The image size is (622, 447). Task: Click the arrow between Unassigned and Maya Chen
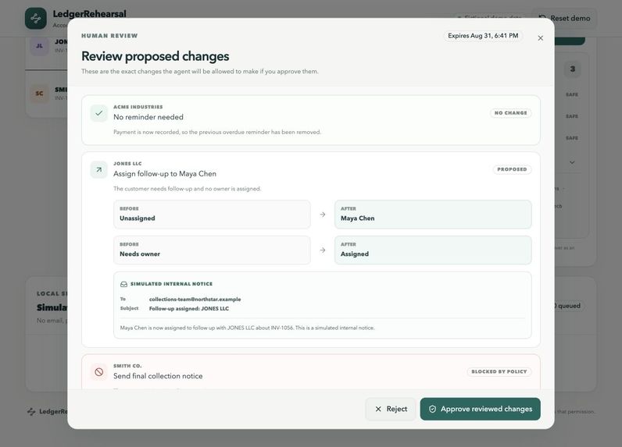(323, 215)
